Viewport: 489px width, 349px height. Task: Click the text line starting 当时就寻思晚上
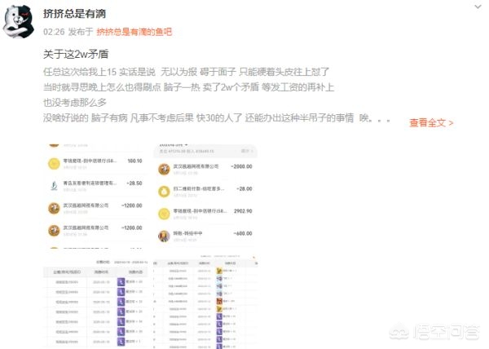click(188, 87)
